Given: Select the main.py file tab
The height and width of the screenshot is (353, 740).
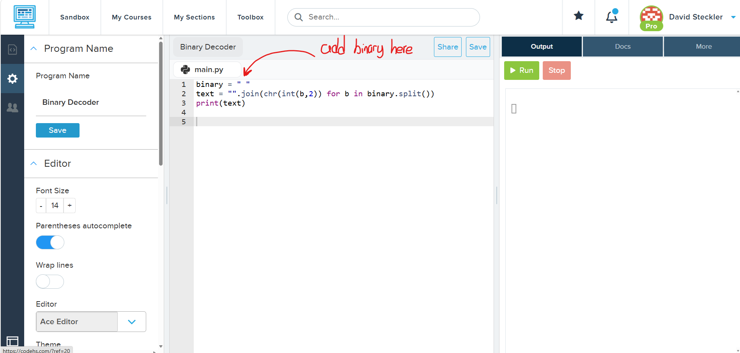Looking at the screenshot, I should click(x=207, y=69).
